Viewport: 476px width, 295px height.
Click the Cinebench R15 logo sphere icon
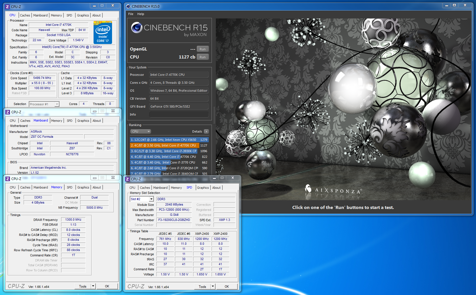click(x=137, y=28)
